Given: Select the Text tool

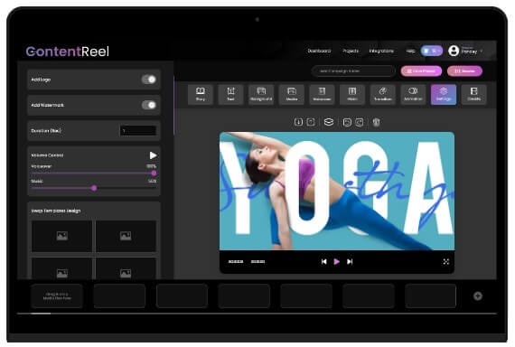Looking at the screenshot, I should pyautogui.click(x=230, y=94).
